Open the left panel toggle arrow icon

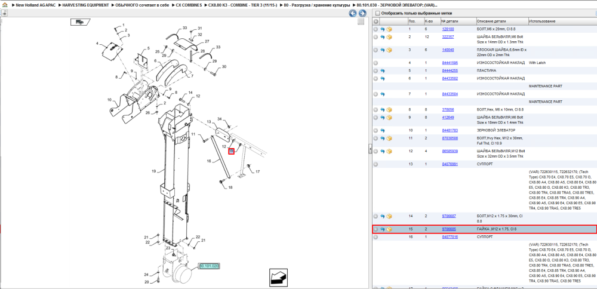[x=5, y=13]
